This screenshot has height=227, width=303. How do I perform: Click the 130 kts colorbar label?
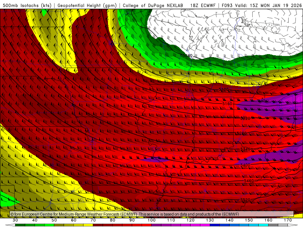pyautogui.click(x=210, y=220)
